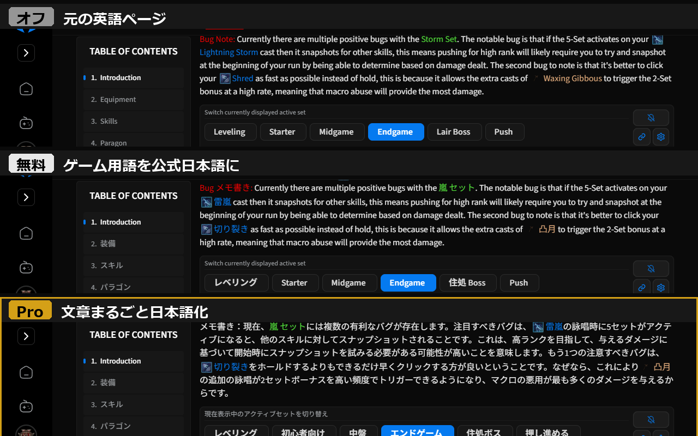698x436 pixels.
Task: Click the rounded-square sidebar icon in the Pro panel
Action: [26, 372]
